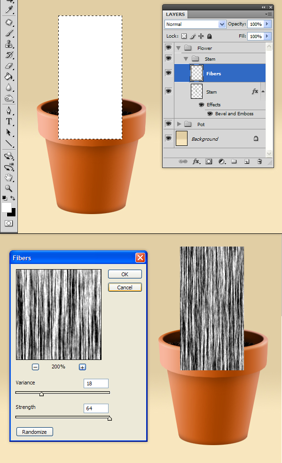Hide the Fibers layer

point(168,73)
